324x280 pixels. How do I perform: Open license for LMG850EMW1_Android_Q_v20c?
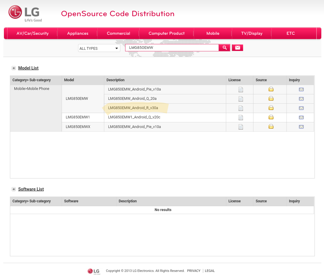[x=241, y=118]
